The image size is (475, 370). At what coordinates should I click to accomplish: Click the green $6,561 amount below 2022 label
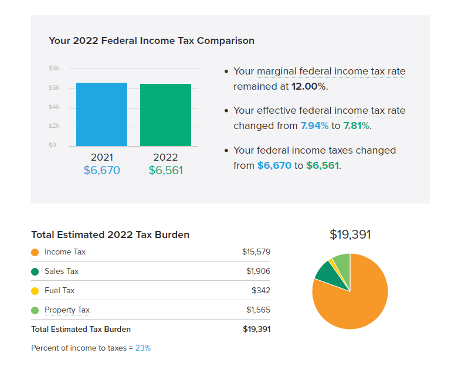(165, 171)
